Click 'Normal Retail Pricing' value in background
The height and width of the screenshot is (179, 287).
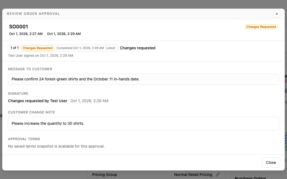point(193,175)
